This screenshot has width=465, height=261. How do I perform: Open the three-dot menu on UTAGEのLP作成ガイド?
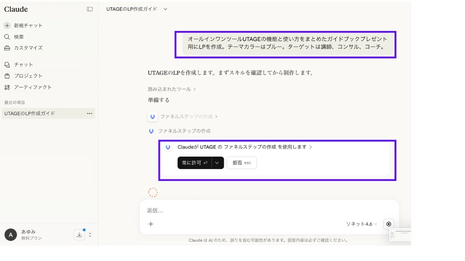pos(90,114)
